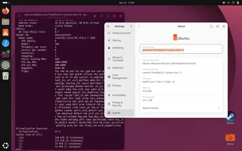Click the Settings gear dock icon
242x151 pixels.
(6, 65)
